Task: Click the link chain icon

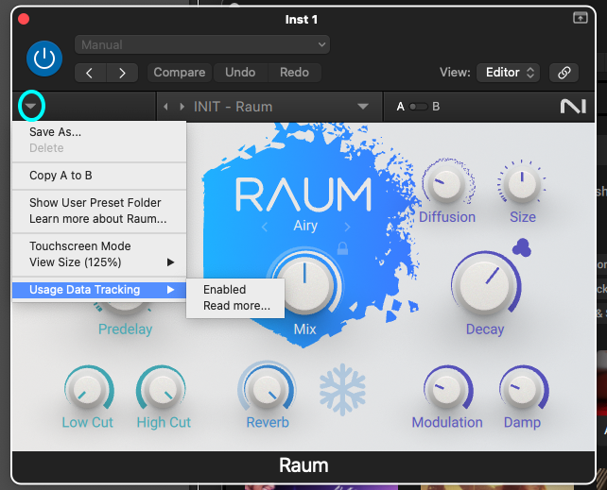Action: pos(564,73)
